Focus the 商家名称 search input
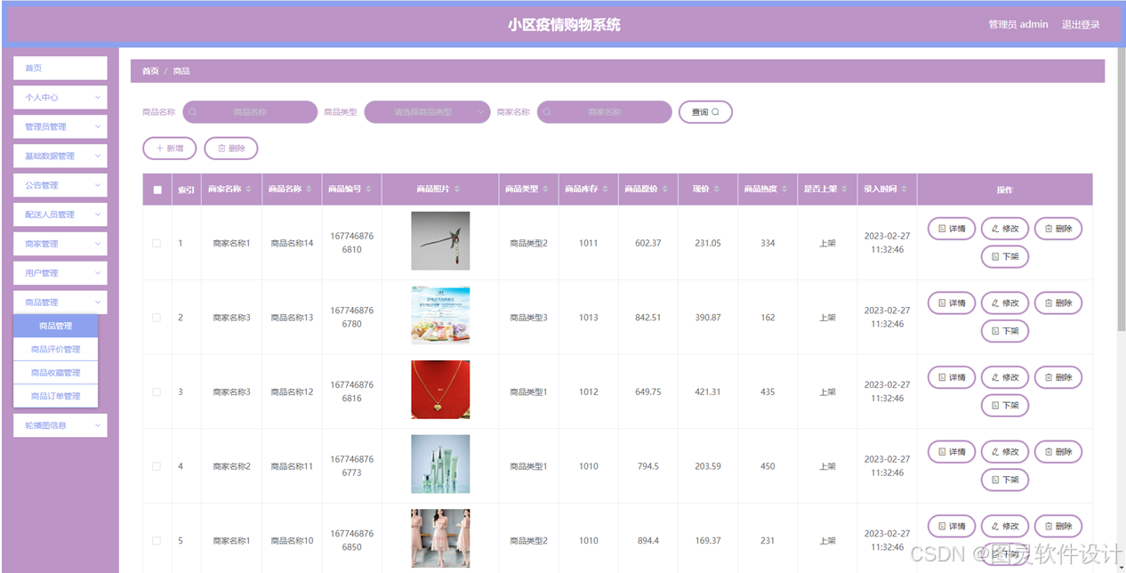Screen dimensions: 1126x573 (x=605, y=112)
